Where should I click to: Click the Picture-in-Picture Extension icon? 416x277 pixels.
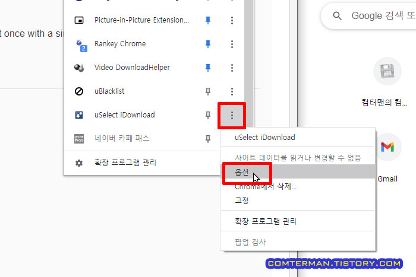click(79, 20)
